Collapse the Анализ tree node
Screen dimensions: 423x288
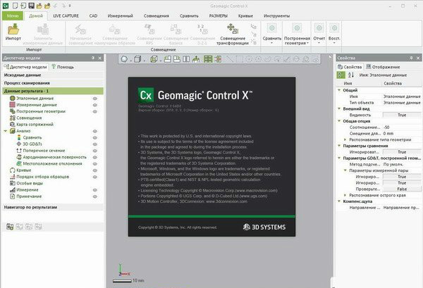pos(6,131)
